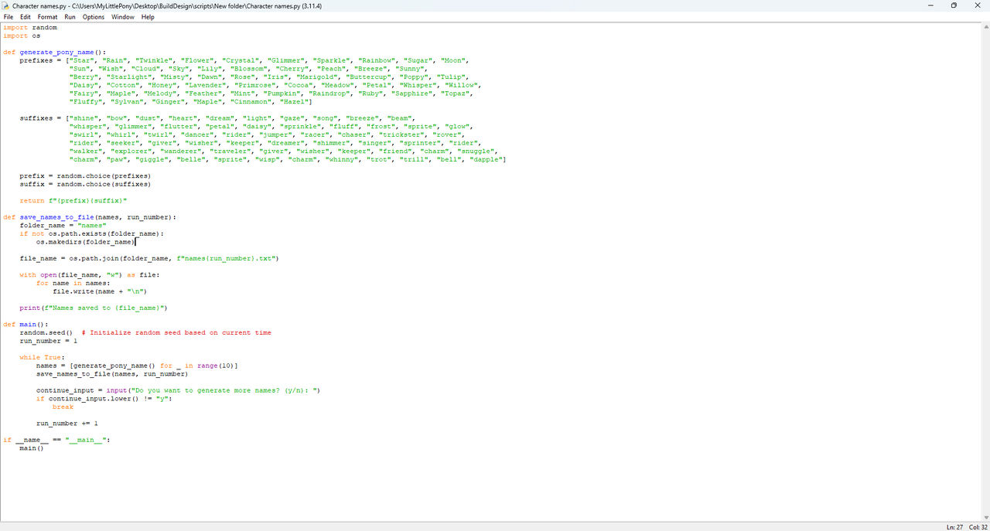990x531 pixels.
Task: Click the "Buttercup" prefix string
Action: (x=370, y=77)
